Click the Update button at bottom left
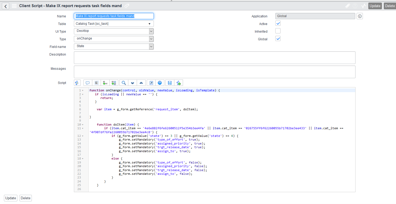Viewport: 396px width, 204px height. (x=11, y=198)
